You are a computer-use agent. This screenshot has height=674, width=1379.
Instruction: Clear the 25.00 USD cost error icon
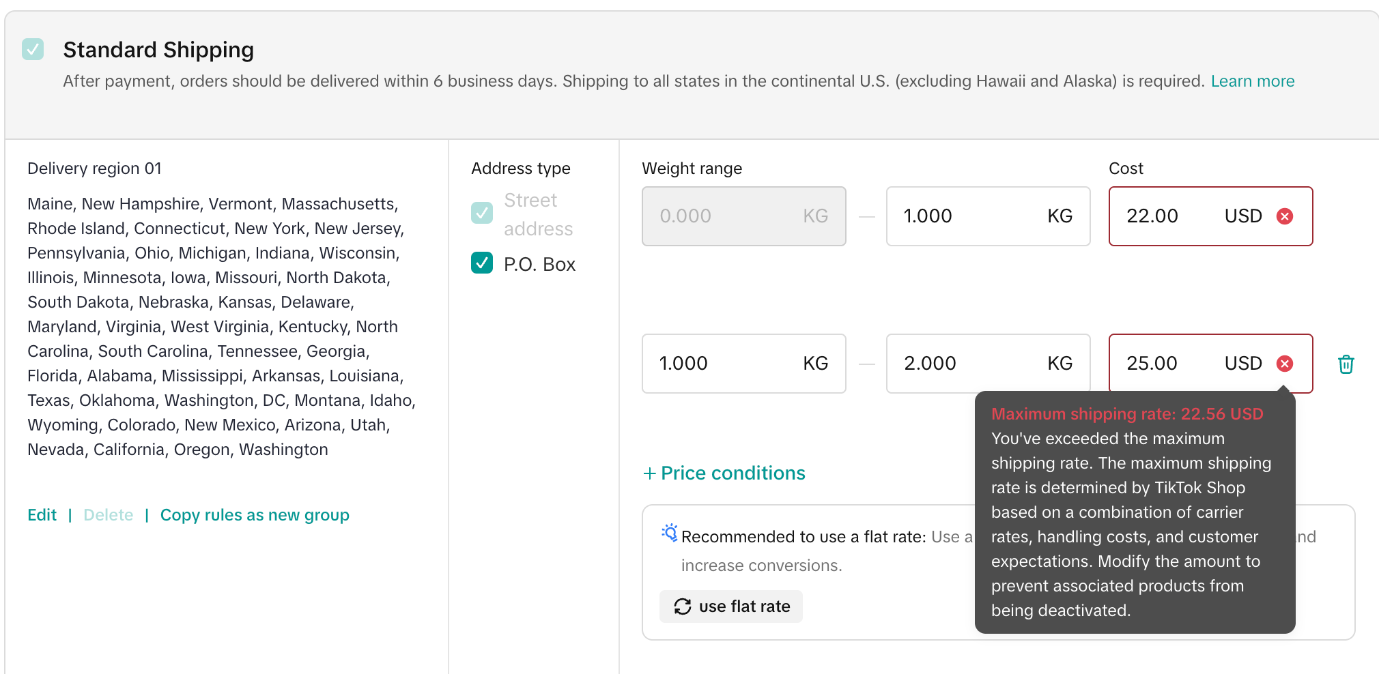coord(1284,364)
